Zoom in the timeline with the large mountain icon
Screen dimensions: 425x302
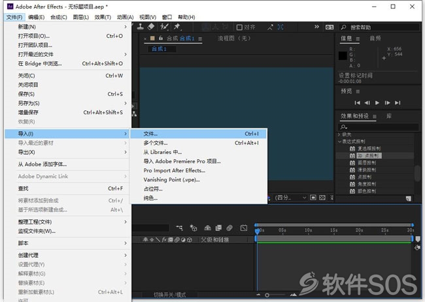pos(294,295)
